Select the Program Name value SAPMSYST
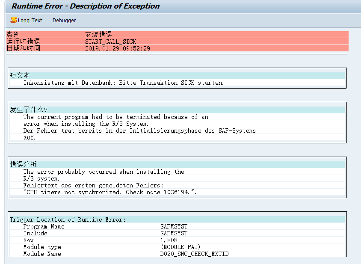Image resolution: width=361 pixels, height=264 pixels. [x=174, y=226]
